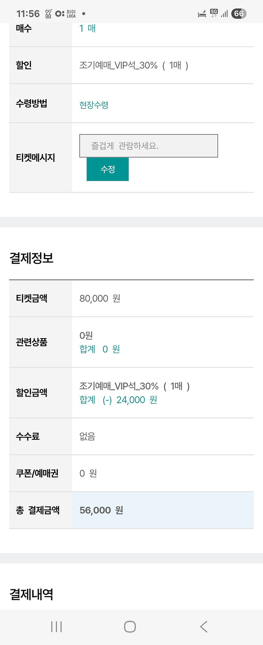Focus the ticket message input field

coord(149,146)
